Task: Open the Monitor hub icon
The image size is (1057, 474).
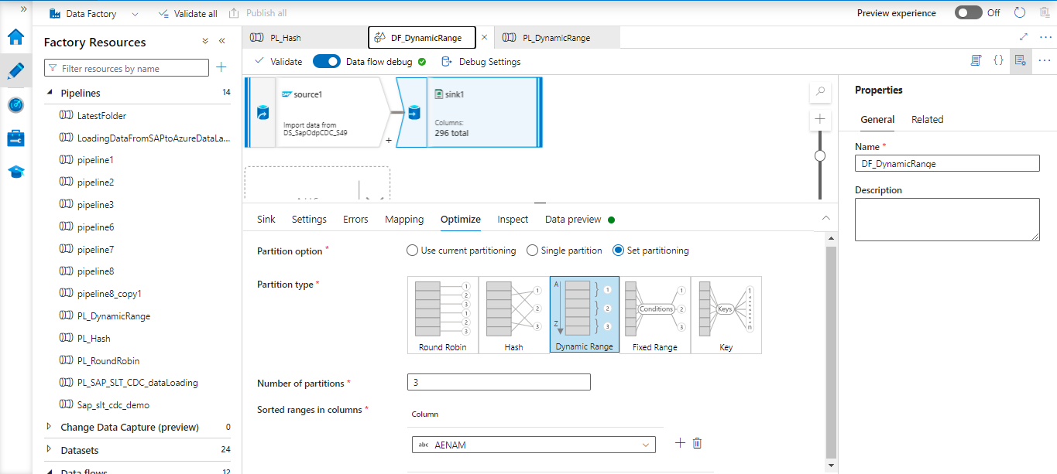Action: point(15,104)
